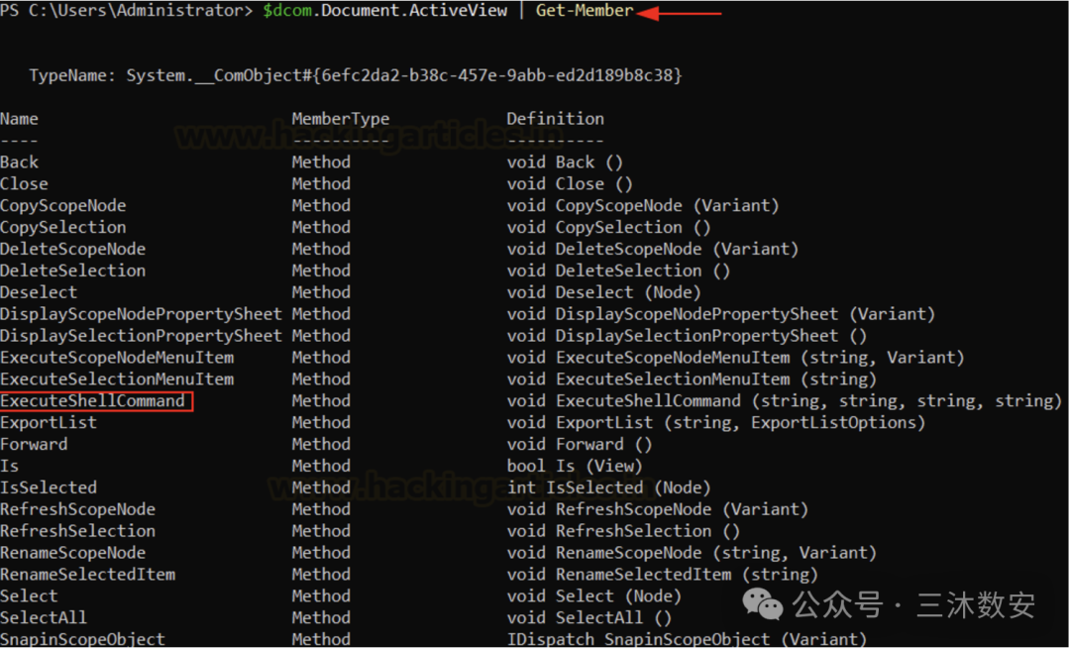The image size is (1070, 648).
Task: Click the MemberType column header
Action: (341, 119)
